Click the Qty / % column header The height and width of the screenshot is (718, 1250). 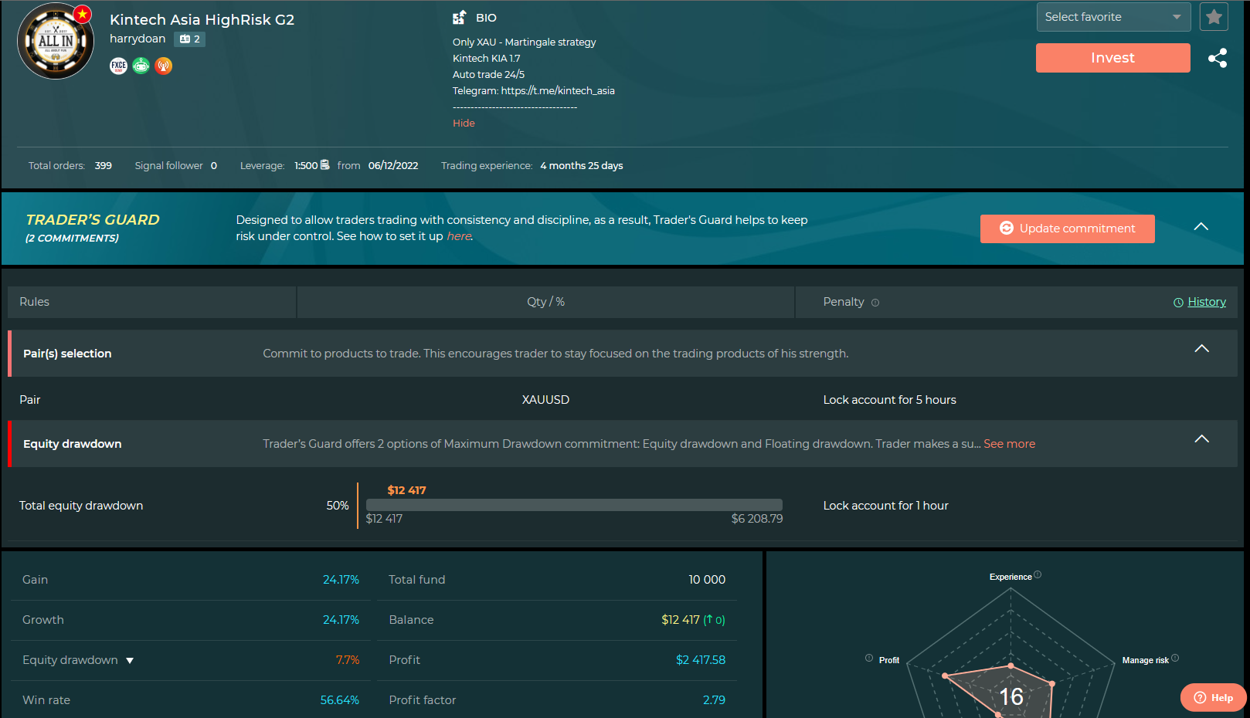[545, 302]
